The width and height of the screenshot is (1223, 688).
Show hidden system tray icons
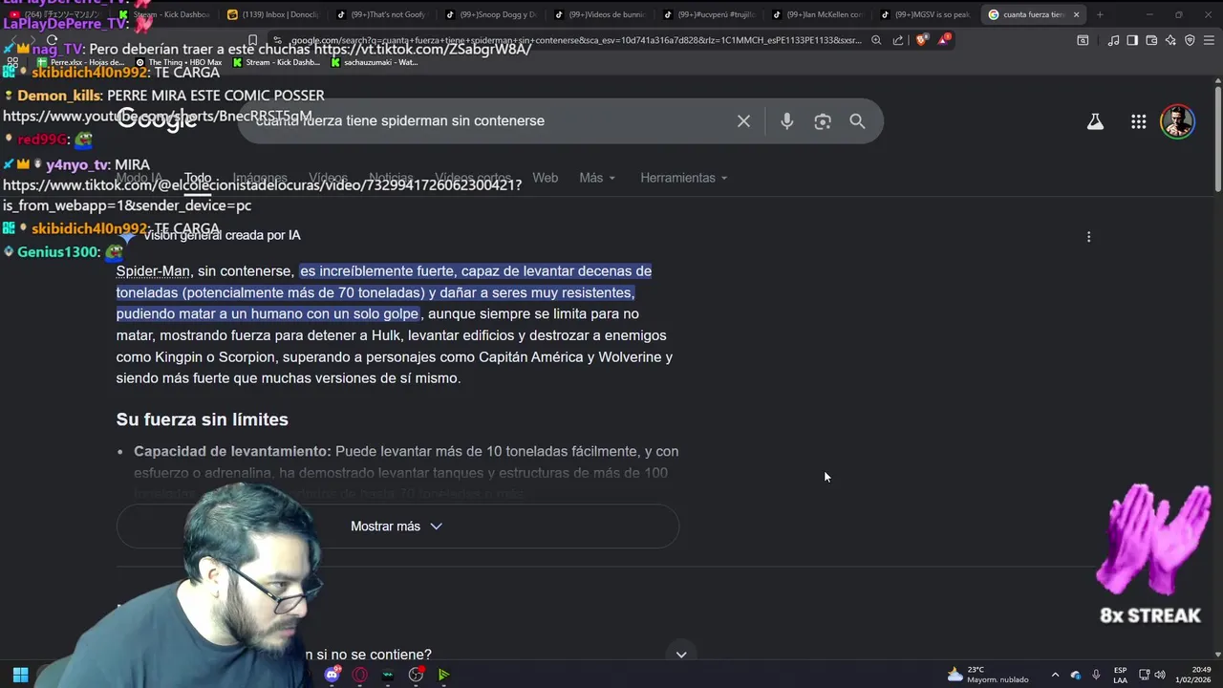(1055, 675)
